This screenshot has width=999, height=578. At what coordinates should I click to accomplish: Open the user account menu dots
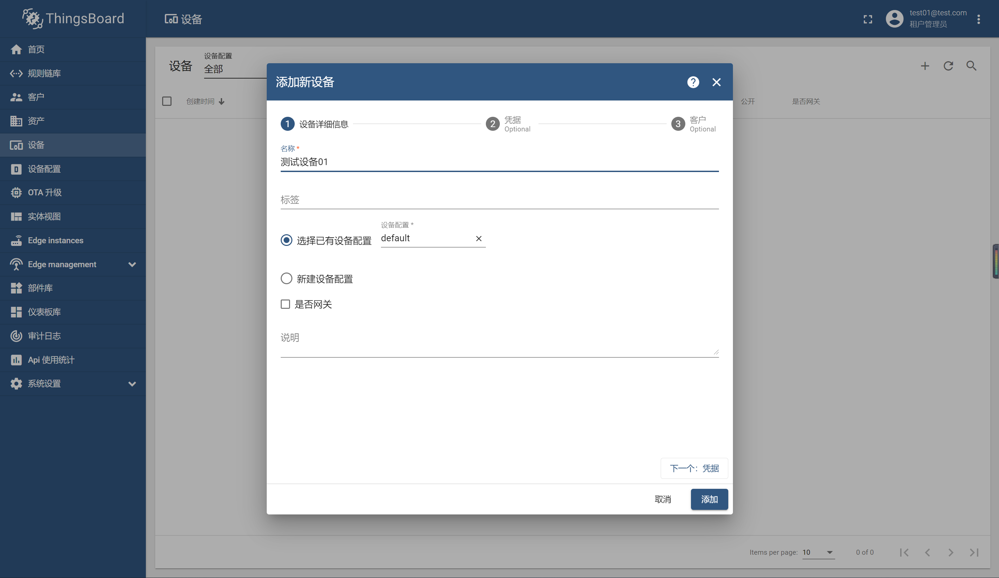(x=978, y=19)
